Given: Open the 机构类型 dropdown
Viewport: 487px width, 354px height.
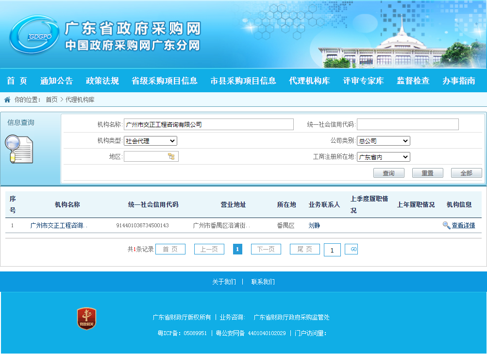Looking at the screenshot, I should [x=151, y=141].
